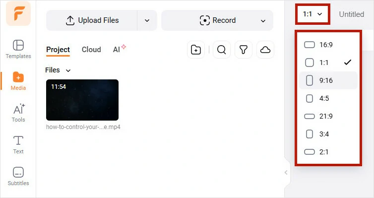Choose the 2:1 aspect ratio
The image size is (374, 198).
[x=328, y=152]
